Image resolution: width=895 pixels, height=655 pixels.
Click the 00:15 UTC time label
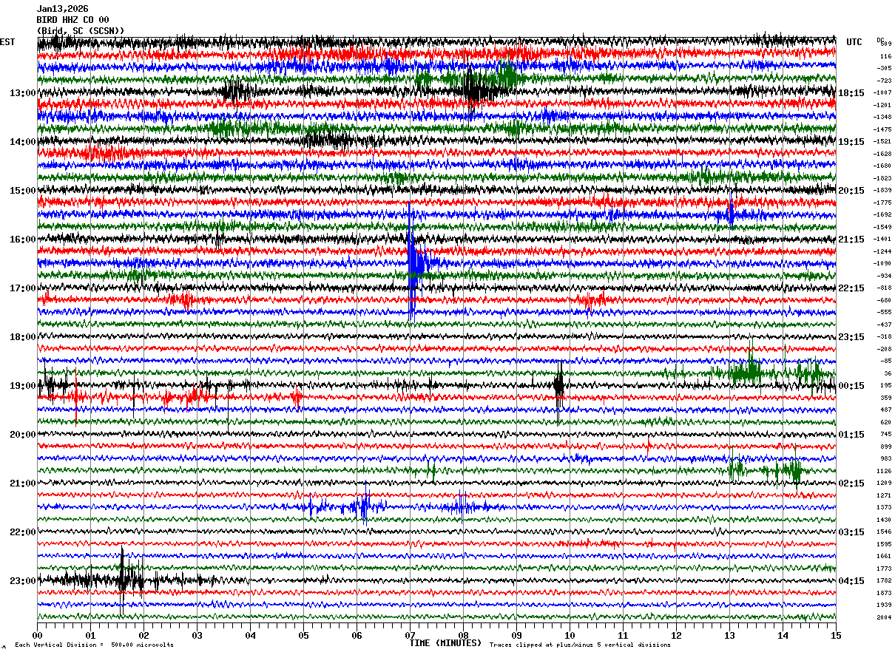pyautogui.click(x=851, y=386)
